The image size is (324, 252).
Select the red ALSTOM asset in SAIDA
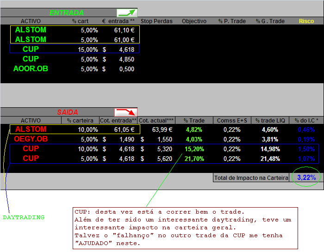31,129
